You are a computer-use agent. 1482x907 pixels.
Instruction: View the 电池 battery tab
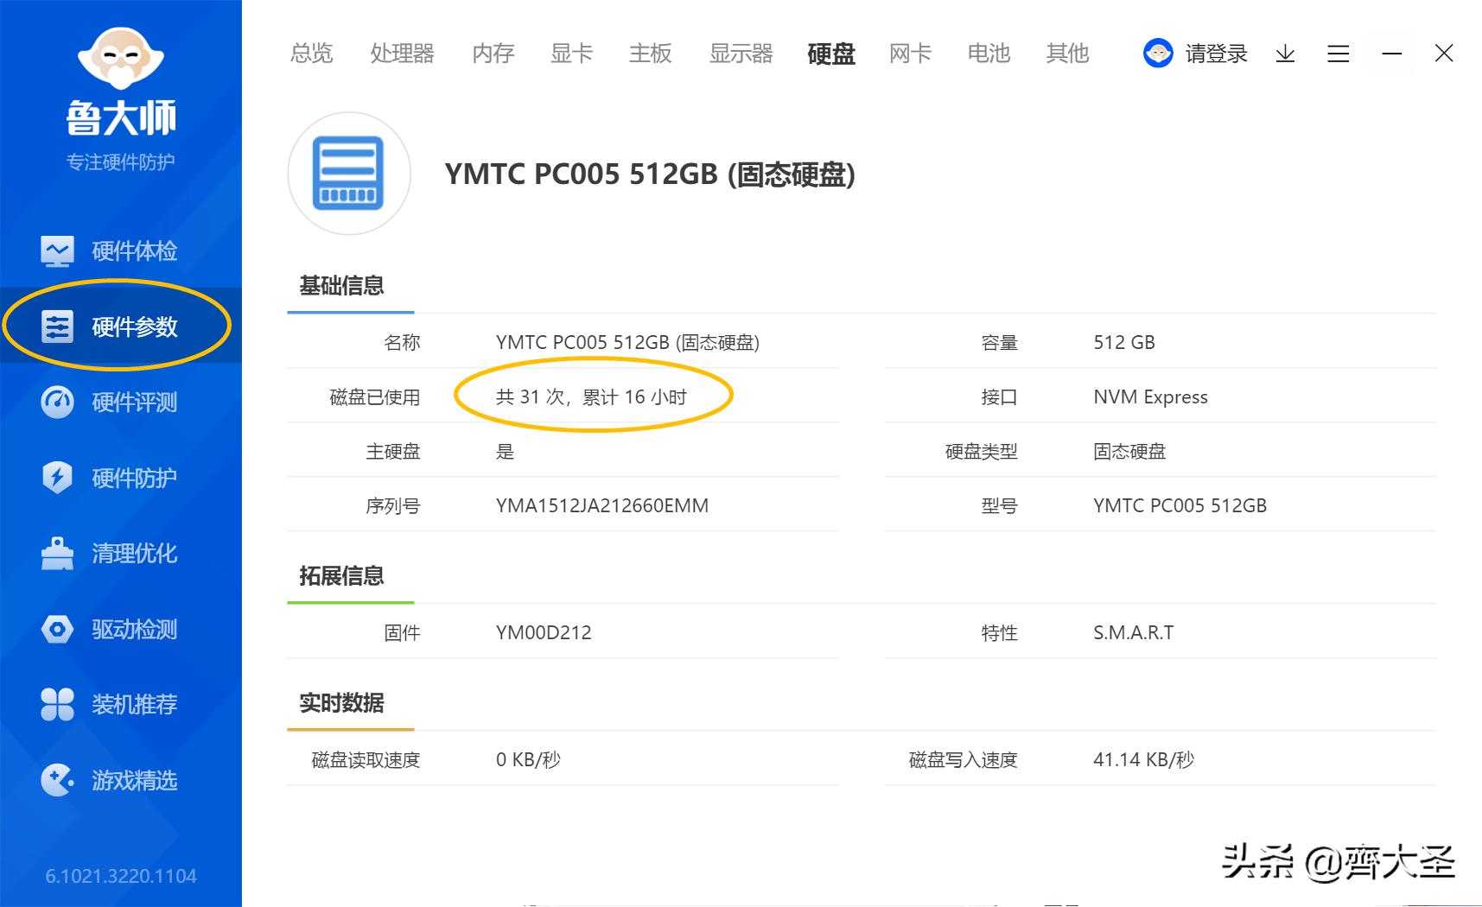[988, 54]
